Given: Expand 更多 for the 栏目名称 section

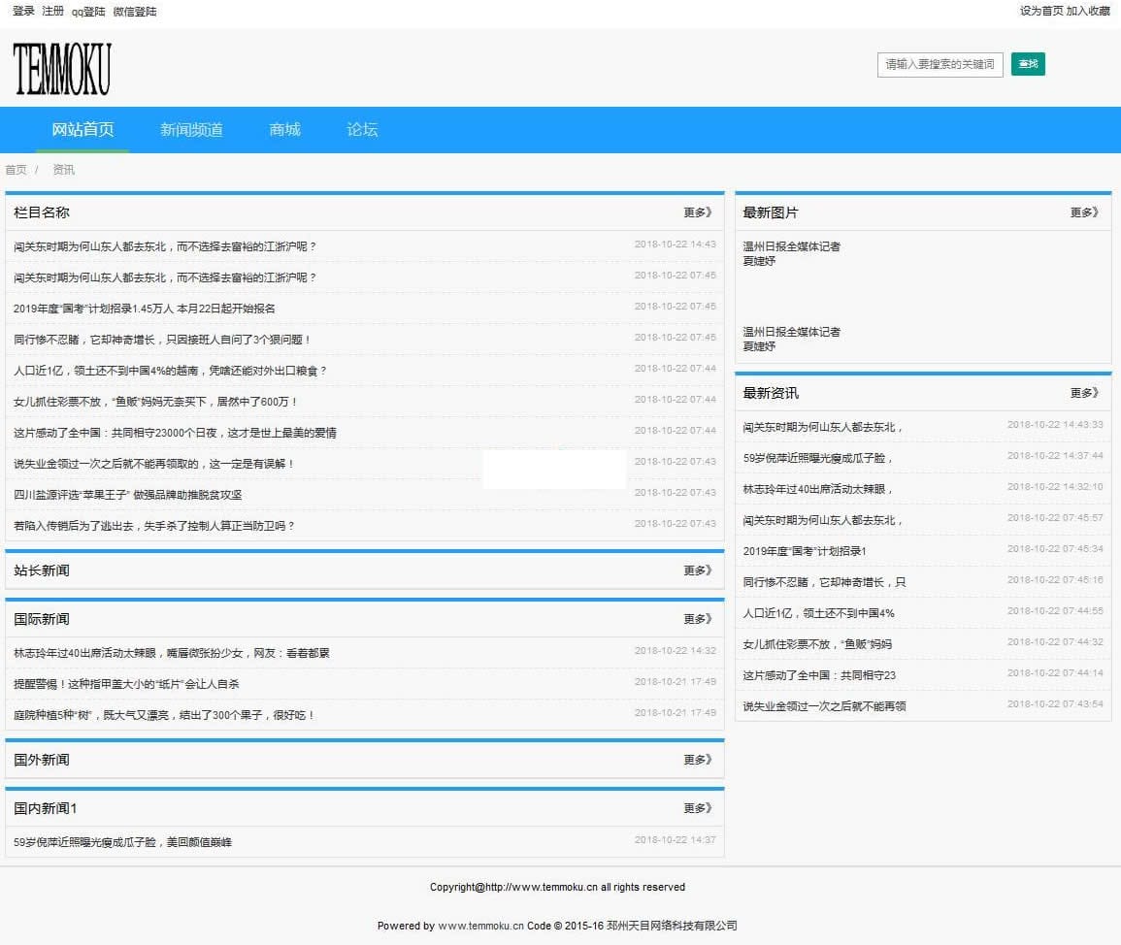Looking at the screenshot, I should pos(697,212).
